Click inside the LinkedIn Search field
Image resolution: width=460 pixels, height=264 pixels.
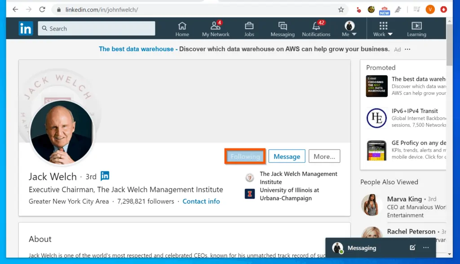(x=96, y=28)
